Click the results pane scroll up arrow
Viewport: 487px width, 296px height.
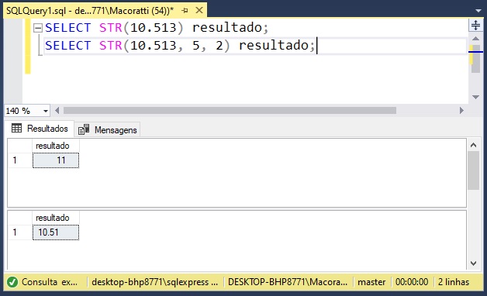pos(473,145)
